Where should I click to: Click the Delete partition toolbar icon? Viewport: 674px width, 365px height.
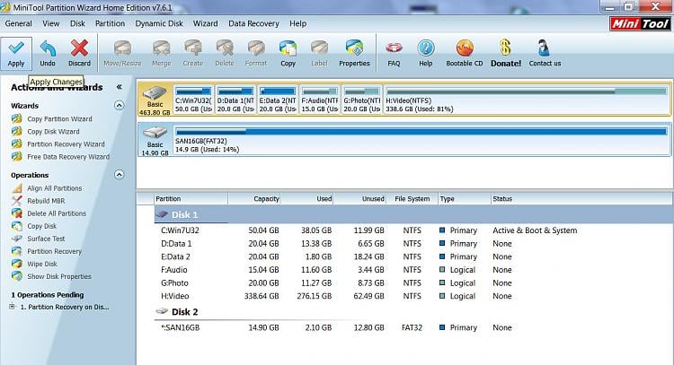(x=225, y=48)
